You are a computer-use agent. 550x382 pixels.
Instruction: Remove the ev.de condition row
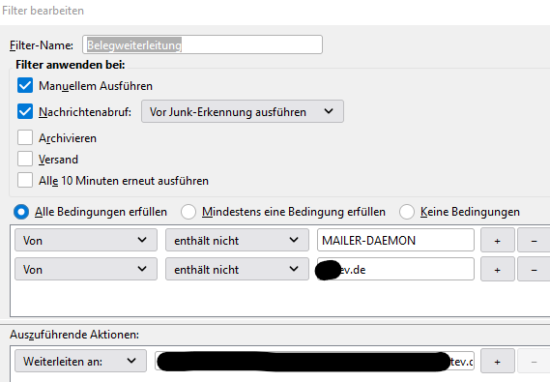click(534, 270)
